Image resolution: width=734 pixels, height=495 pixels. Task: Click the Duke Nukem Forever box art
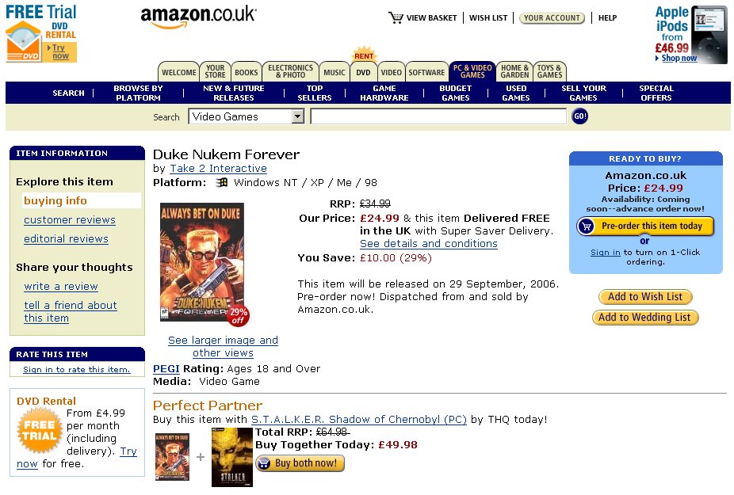pos(202,262)
